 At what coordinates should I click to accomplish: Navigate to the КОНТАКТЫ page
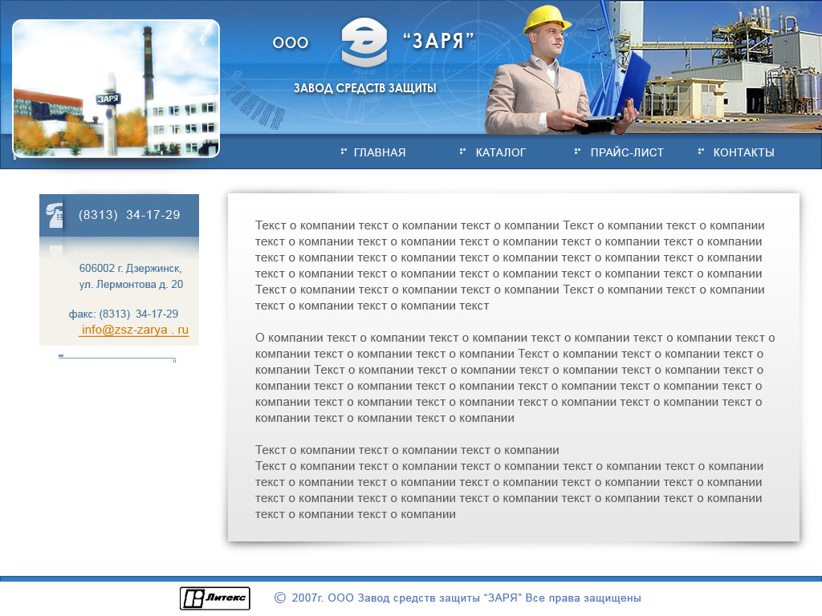[x=743, y=152]
